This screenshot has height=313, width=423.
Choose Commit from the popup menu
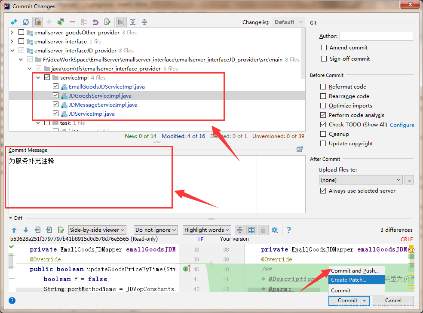(356, 290)
